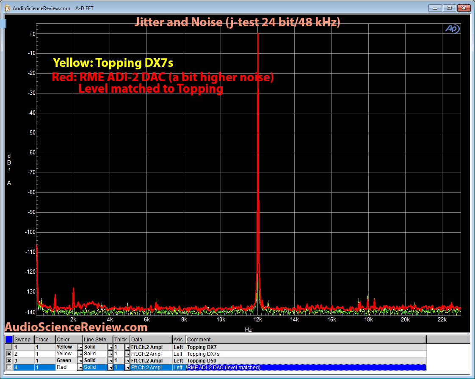475x379 pixels.
Task: Click the 'Left' axis cell in Topping D50 row
Action: (179, 360)
